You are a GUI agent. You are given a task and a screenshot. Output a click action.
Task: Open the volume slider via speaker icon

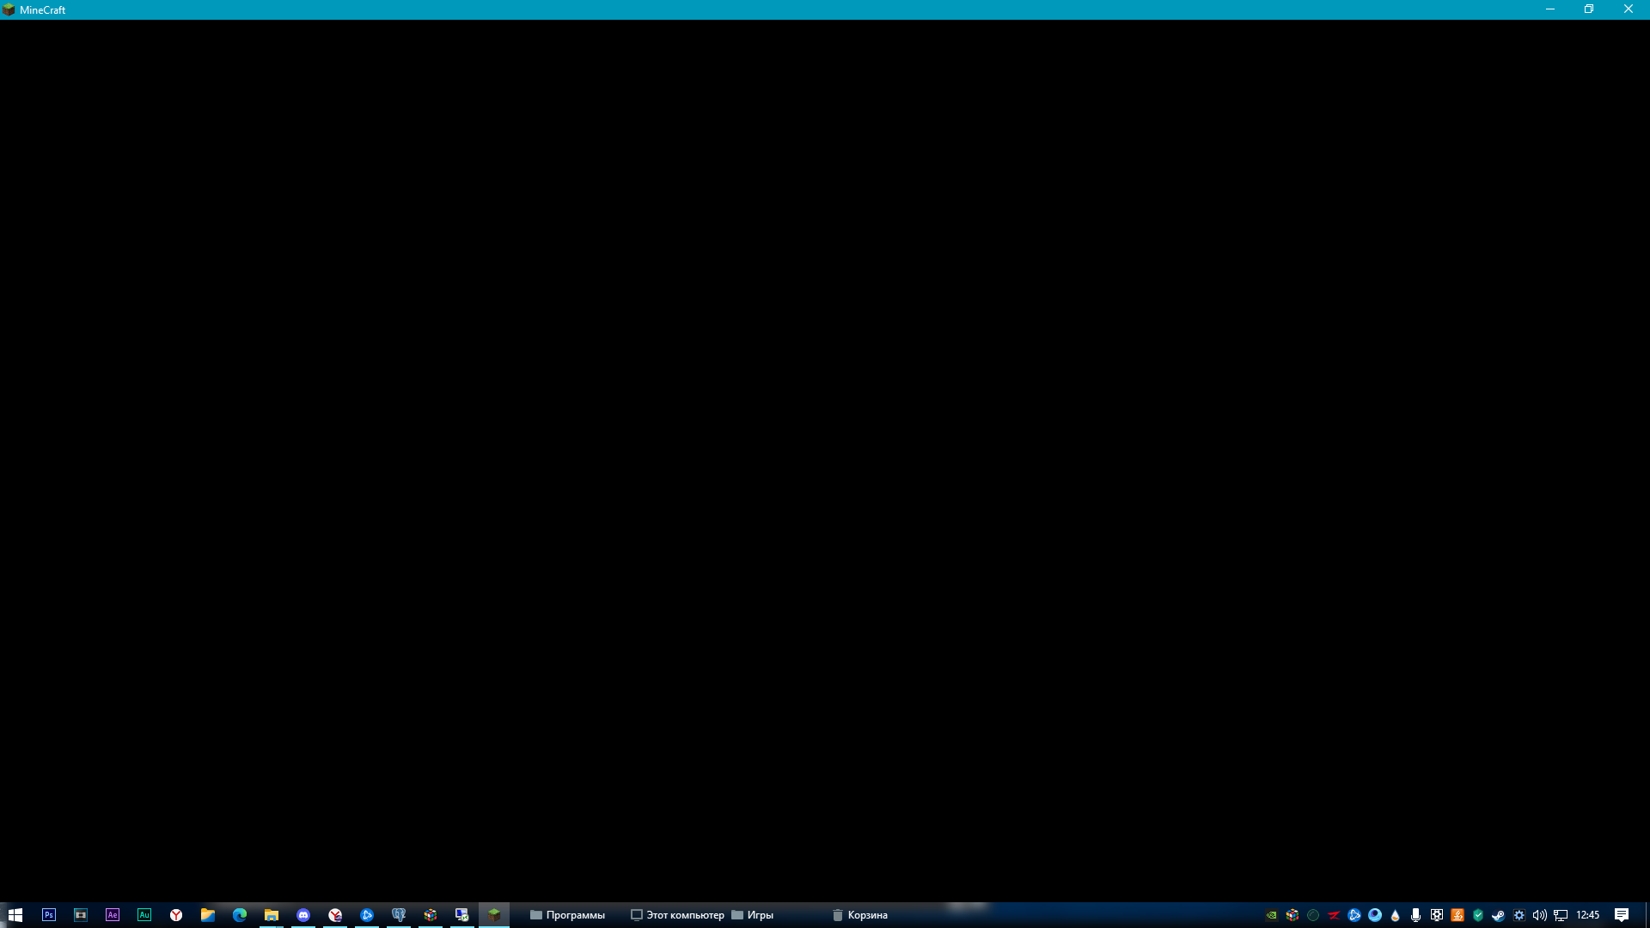(x=1540, y=915)
